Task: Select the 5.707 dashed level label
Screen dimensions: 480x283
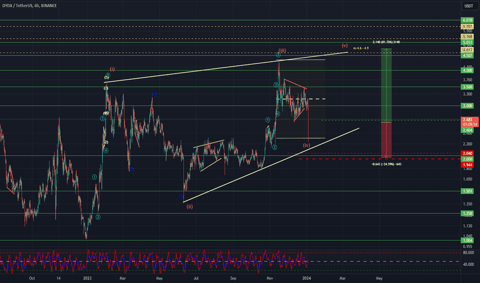Action: tap(468, 27)
